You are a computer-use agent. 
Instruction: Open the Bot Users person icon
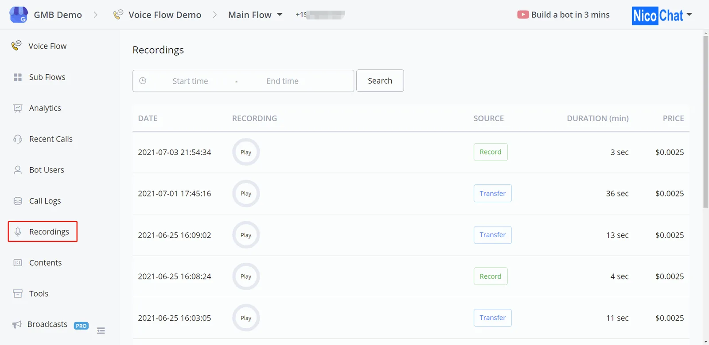coord(18,170)
